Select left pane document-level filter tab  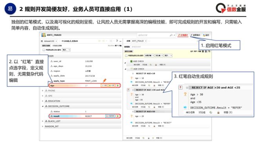point(57,46)
